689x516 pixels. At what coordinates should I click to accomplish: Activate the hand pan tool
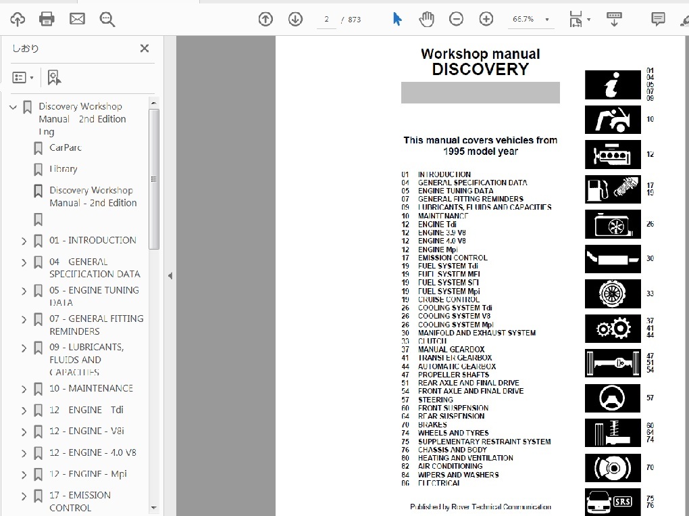[x=426, y=20]
